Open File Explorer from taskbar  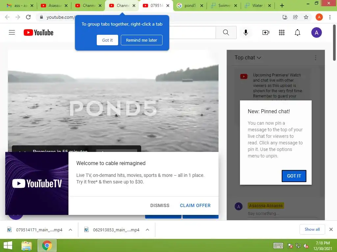tap(27, 245)
